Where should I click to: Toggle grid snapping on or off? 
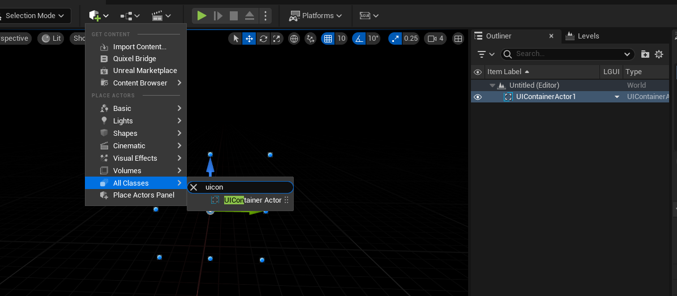327,38
